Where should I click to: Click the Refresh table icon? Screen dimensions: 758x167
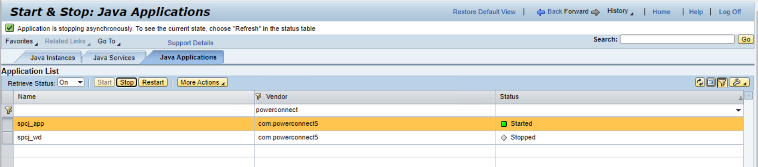(x=700, y=82)
